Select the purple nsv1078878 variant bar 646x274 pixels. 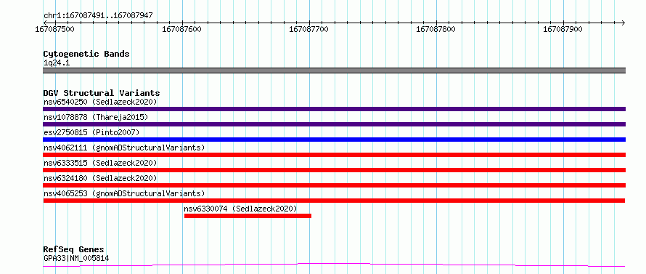(x=334, y=124)
